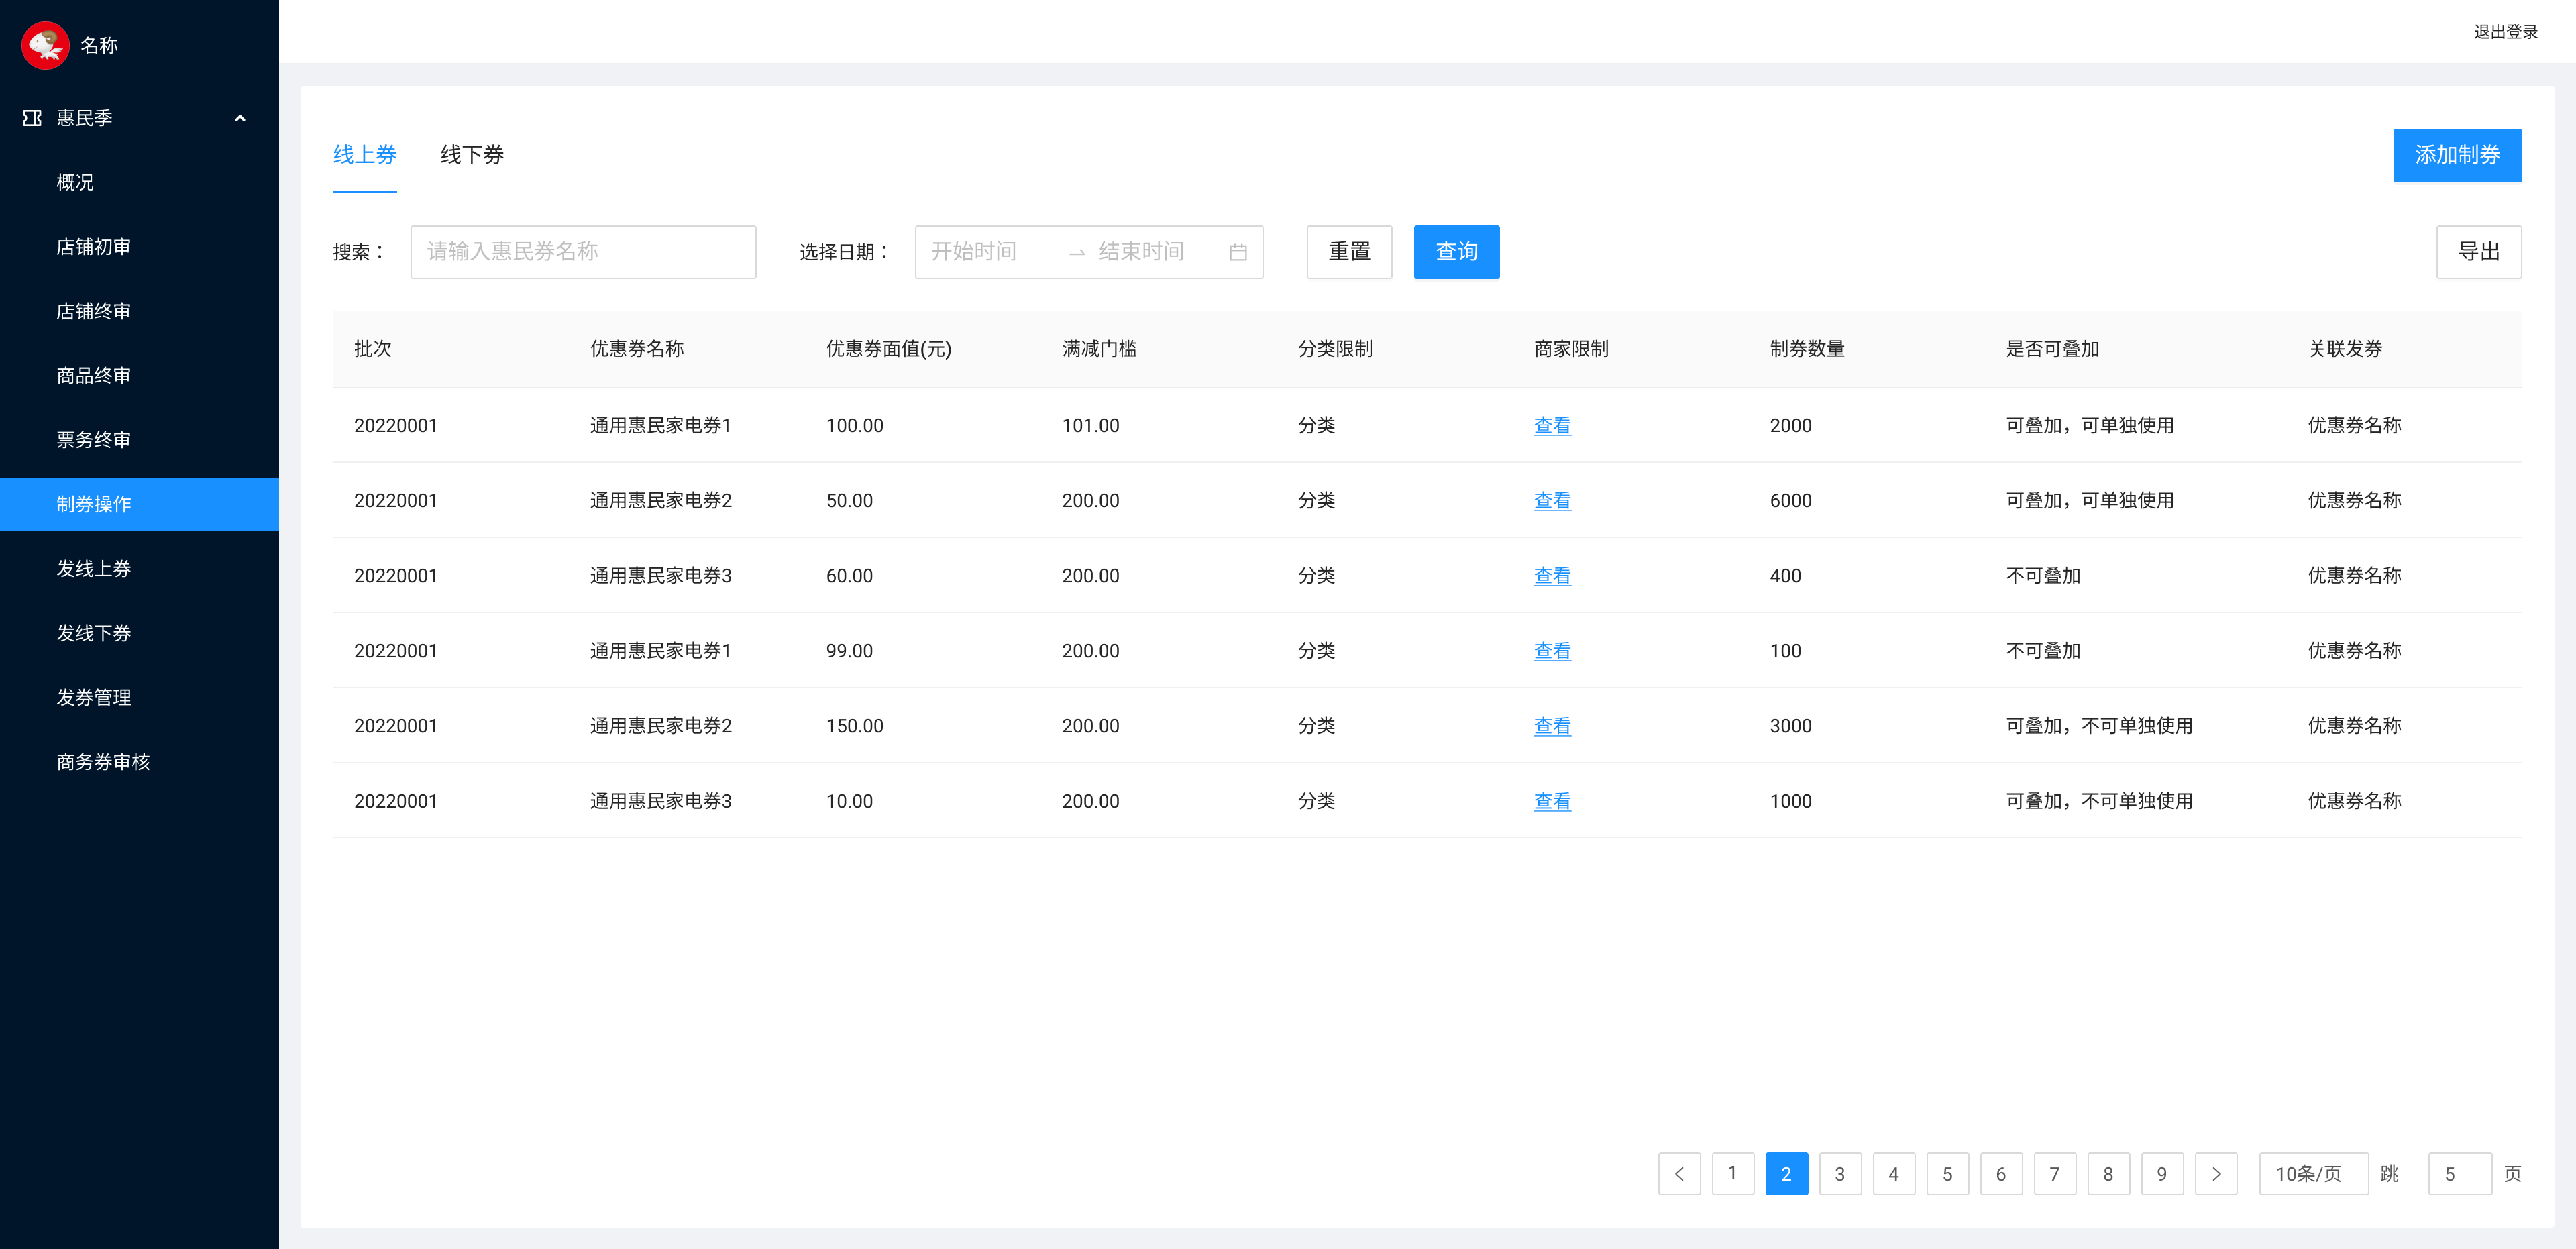2576x1249 pixels.
Task: Click 查看 link in 10.00 row
Action: pos(1552,801)
